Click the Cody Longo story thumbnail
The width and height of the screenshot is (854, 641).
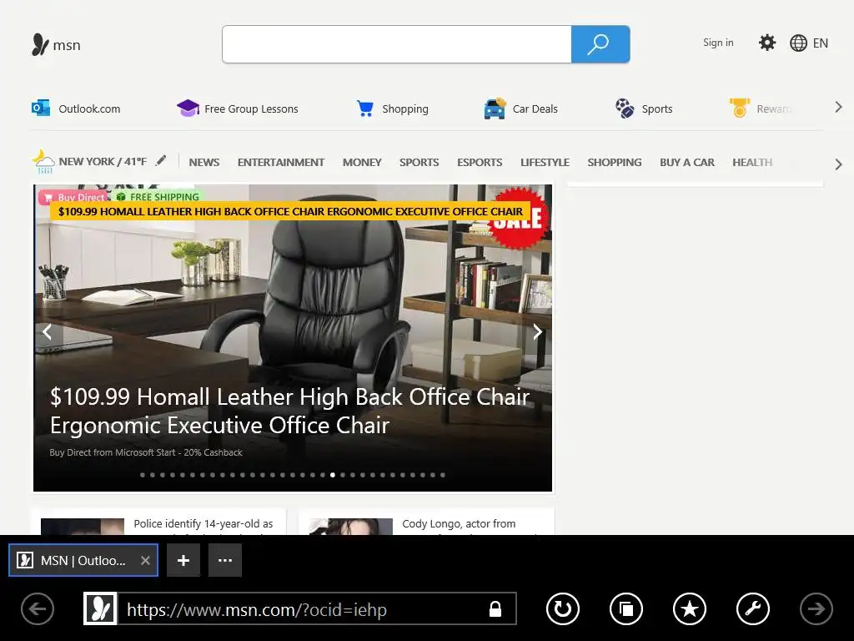coord(351,526)
